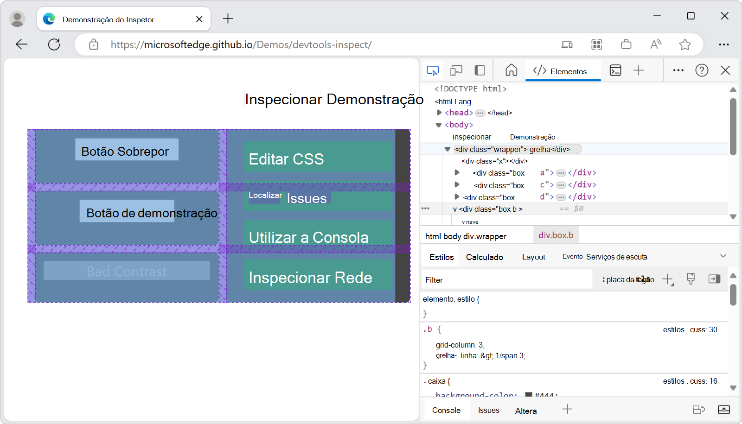The height and width of the screenshot is (424, 742).
Task: Add a new style rule with the plus icon
Action: click(668, 279)
